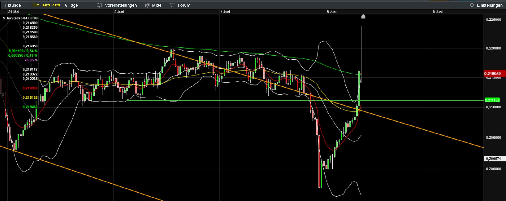
Task: Click the red 0,214930 indicator value
Action: point(30,88)
